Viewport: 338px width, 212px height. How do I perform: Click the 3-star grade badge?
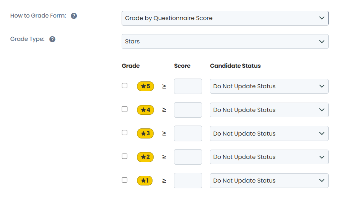click(x=145, y=133)
